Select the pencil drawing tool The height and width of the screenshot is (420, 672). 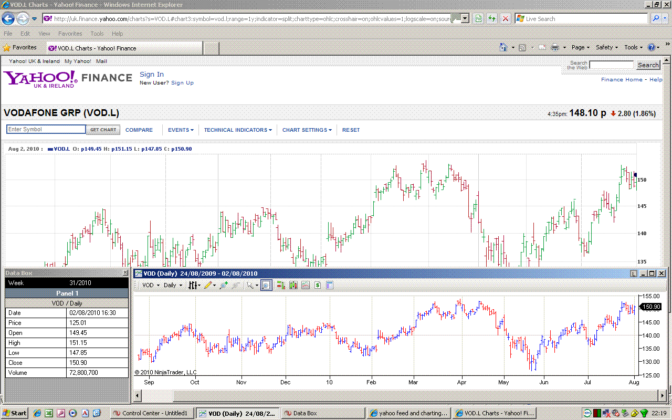click(x=208, y=285)
